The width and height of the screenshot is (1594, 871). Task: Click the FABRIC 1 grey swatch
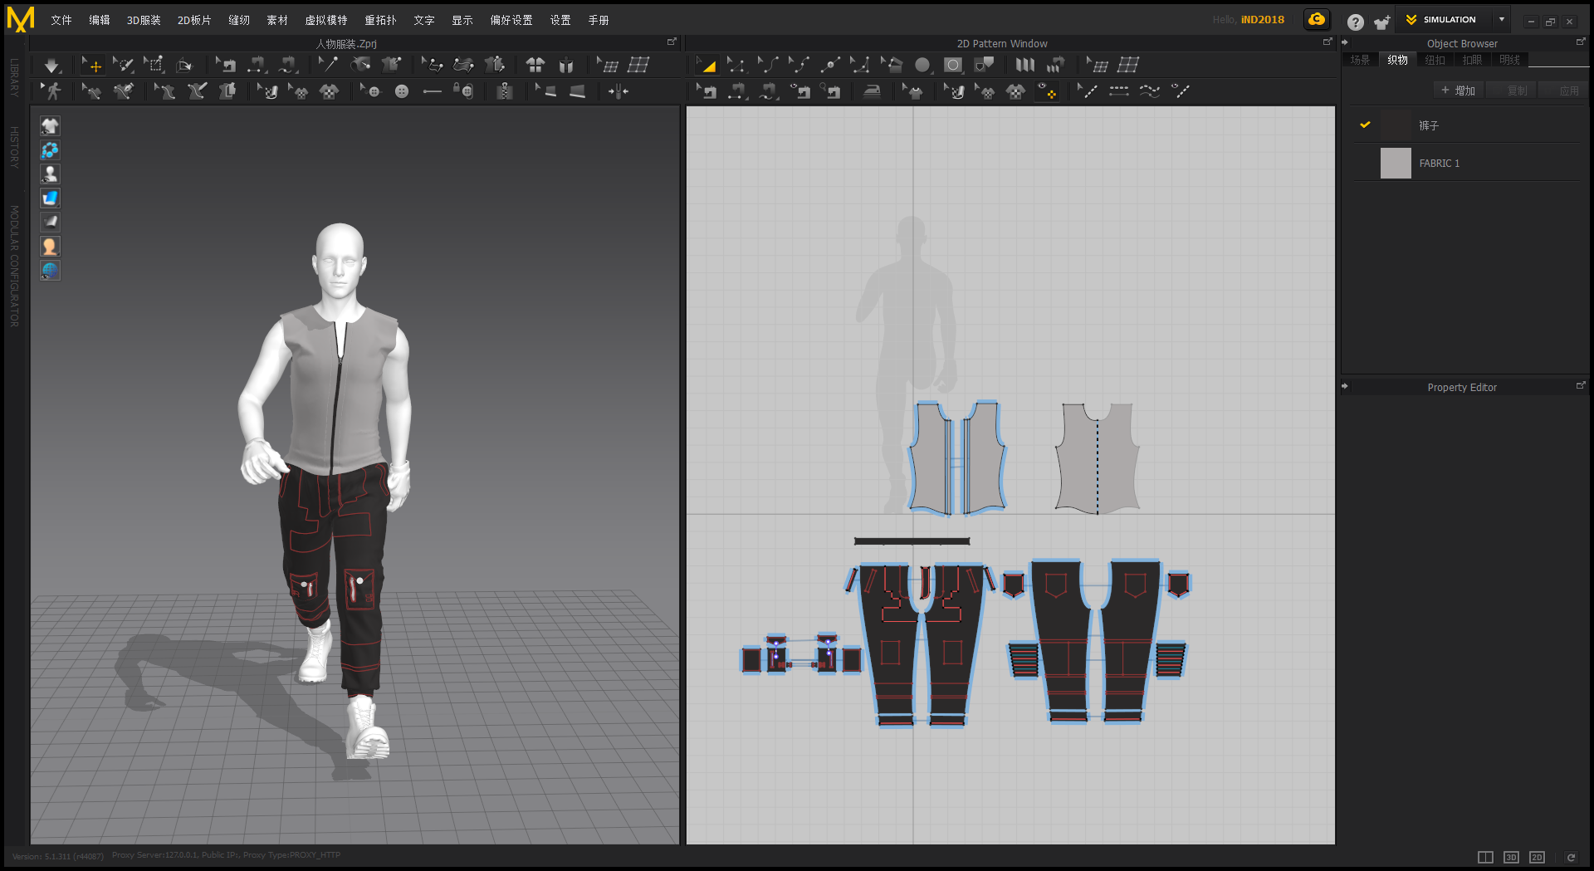coord(1396,163)
